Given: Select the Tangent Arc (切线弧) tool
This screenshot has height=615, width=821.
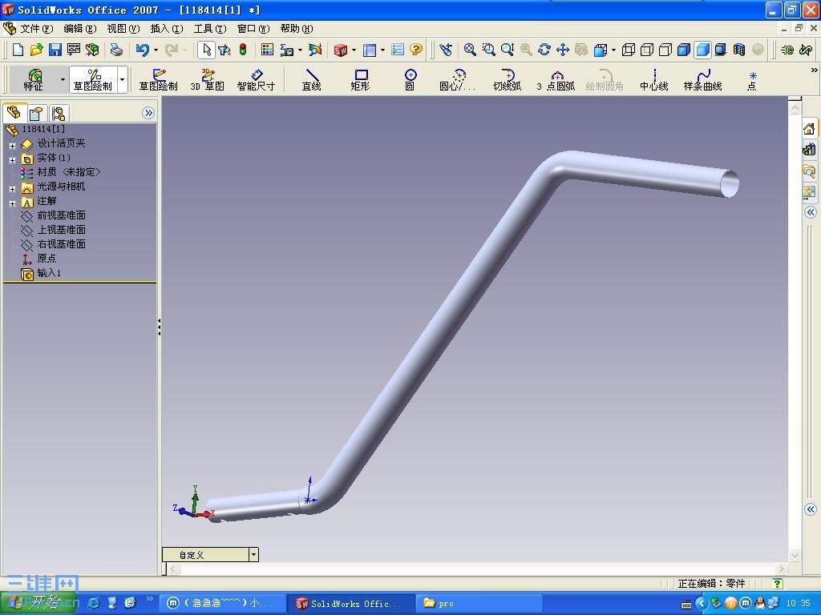Looking at the screenshot, I should (507, 79).
